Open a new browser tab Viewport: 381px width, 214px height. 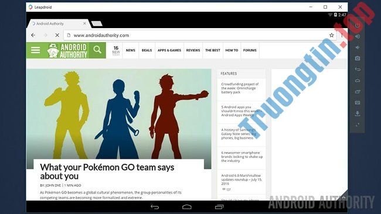tap(97, 23)
